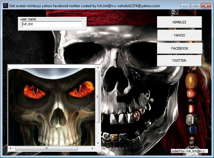Image resolution: width=214 pixels, height=158 pixels.
Task: Click the vertical scrollbar thumb
Action: (x=98, y=97)
